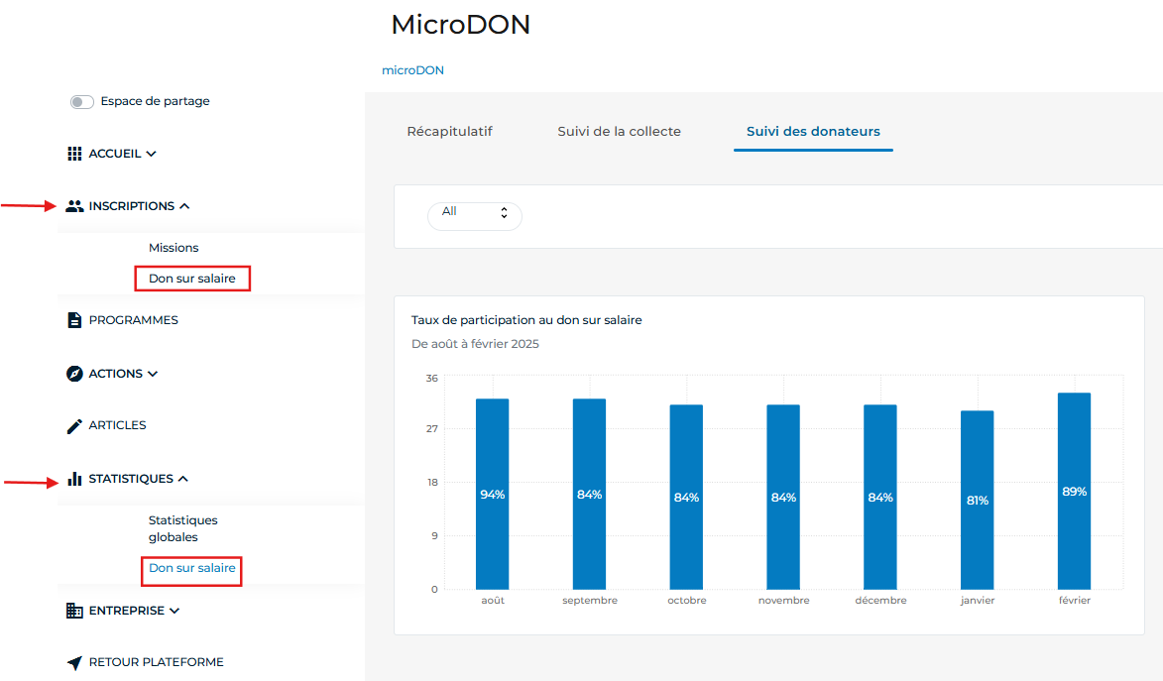Click the Actions menu label

[116, 373]
